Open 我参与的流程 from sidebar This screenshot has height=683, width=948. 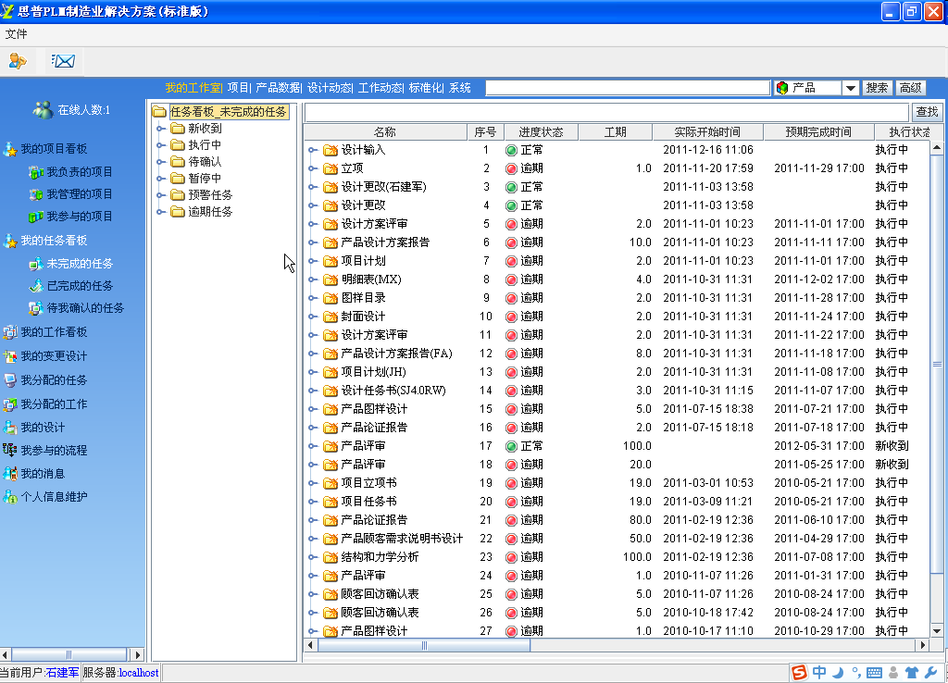[54, 450]
